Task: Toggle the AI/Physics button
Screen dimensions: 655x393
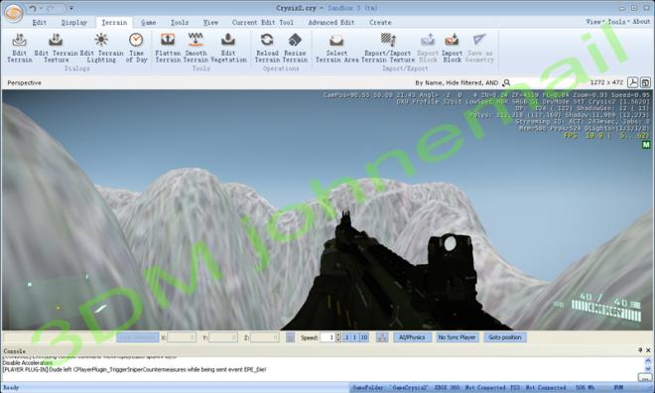Action: (x=412, y=337)
